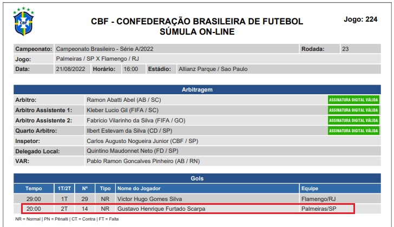Click the CBF crest logo

(23, 22)
